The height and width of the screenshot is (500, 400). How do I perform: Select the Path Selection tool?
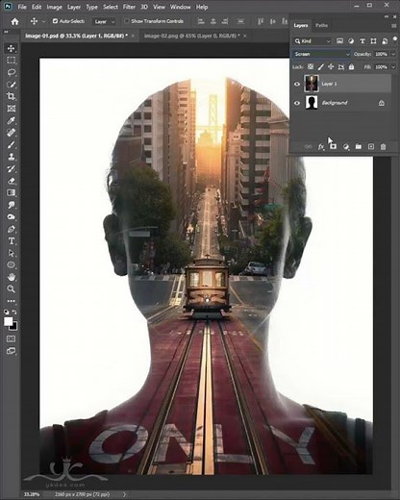pyautogui.click(x=12, y=253)
